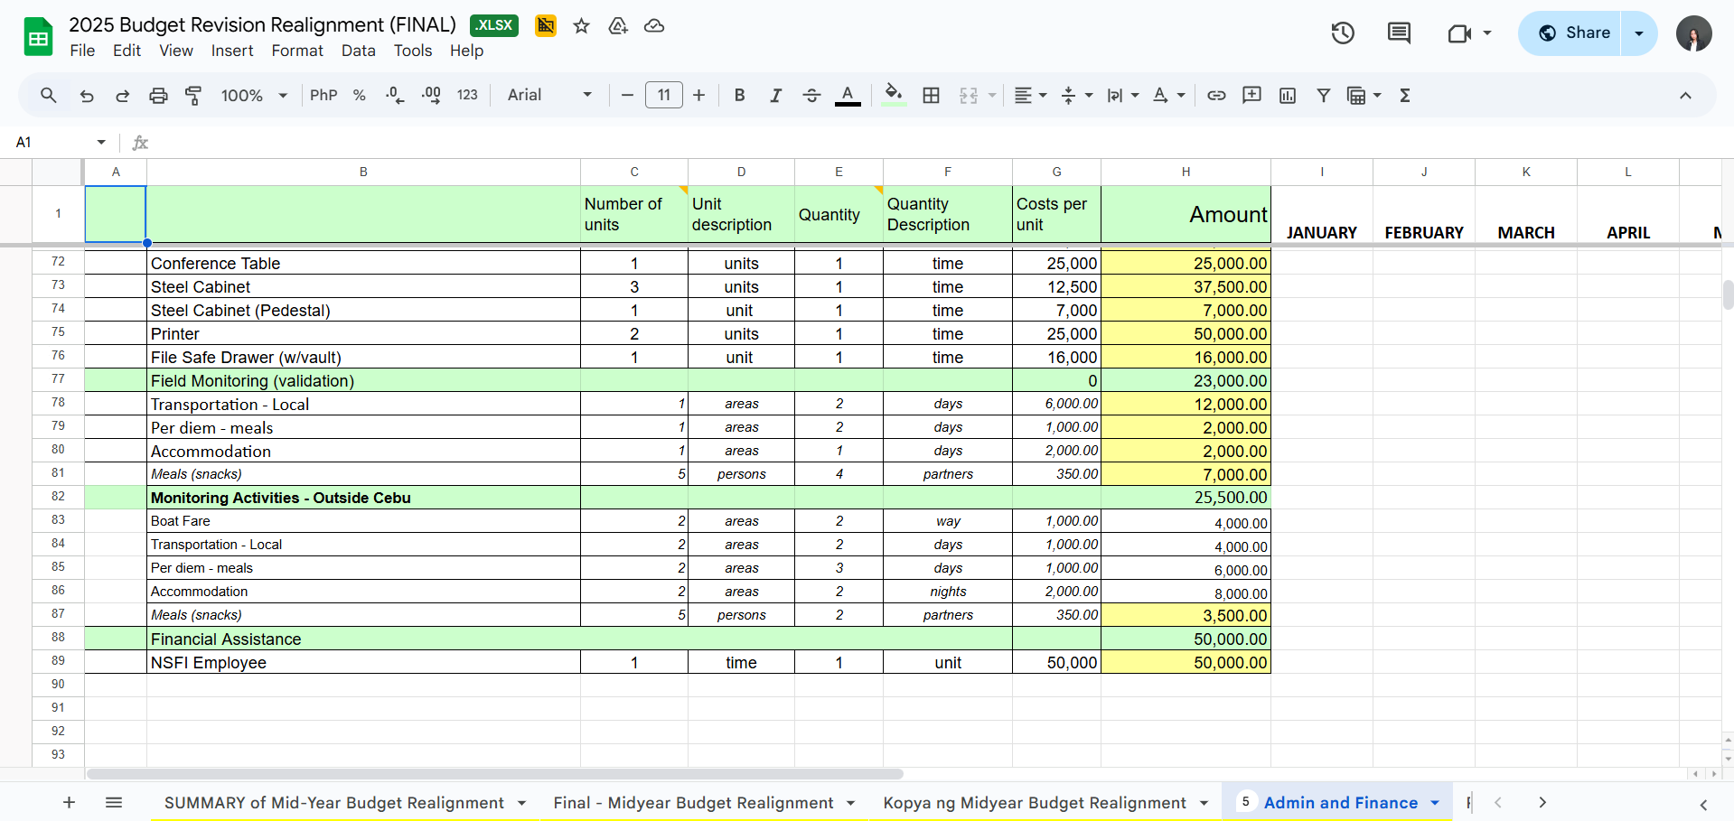Star this spreadsheet document

tap(582, 26)
